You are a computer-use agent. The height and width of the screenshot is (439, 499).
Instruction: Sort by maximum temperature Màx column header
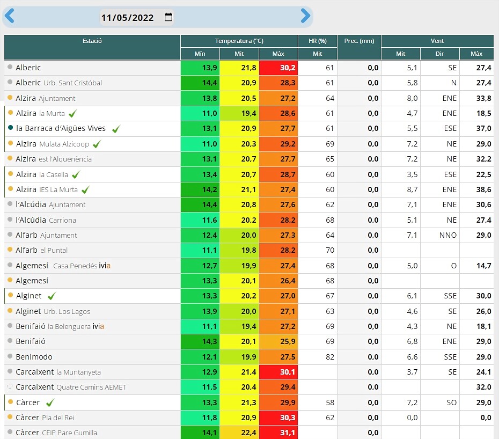(278, 54)
